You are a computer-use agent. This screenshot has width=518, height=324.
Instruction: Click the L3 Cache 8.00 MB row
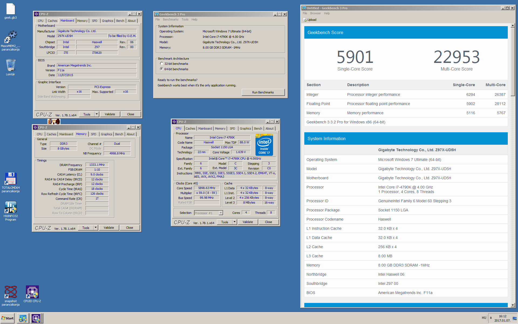(406, 256)
